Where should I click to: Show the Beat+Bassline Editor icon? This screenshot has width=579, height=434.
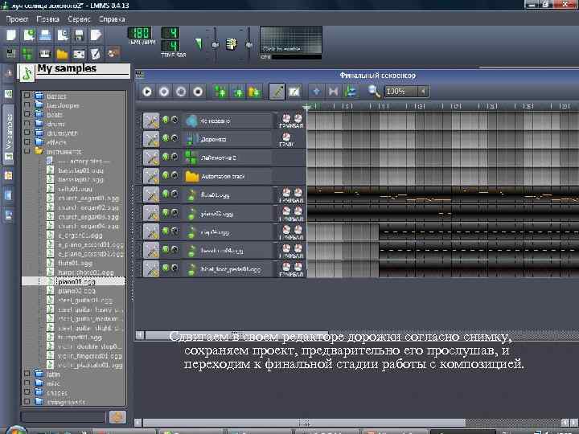click(28, 54)
